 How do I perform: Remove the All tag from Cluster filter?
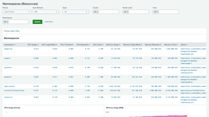click(97, 12)
